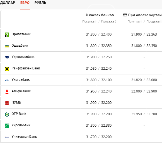Click the card icon beside При оплате картой
The image size is (162, 143).
tap(125, 15)
